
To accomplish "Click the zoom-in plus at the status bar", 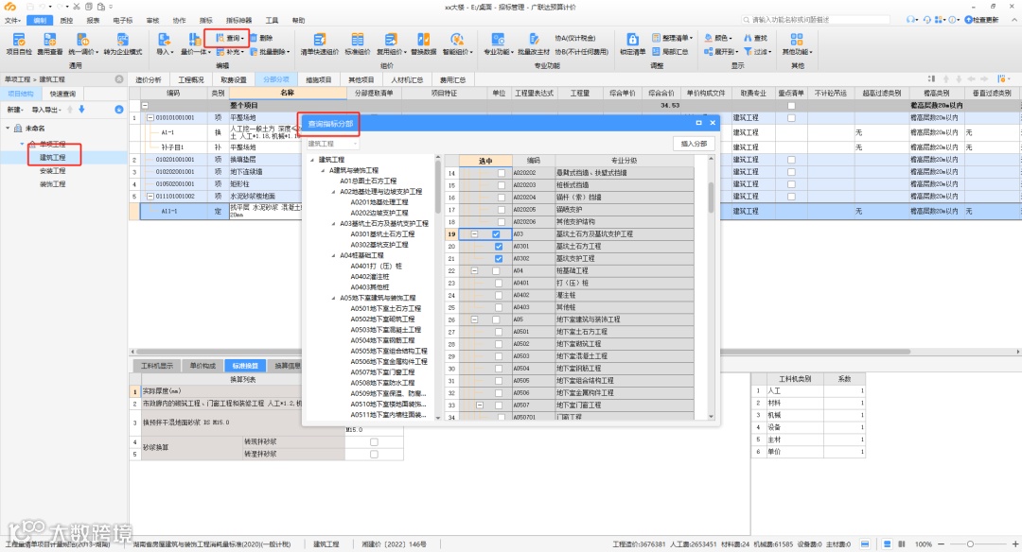I will pyautogui.click(x=1015, y=543).
